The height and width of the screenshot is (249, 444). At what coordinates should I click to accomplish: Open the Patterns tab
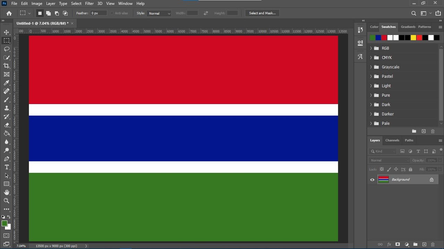425,27
